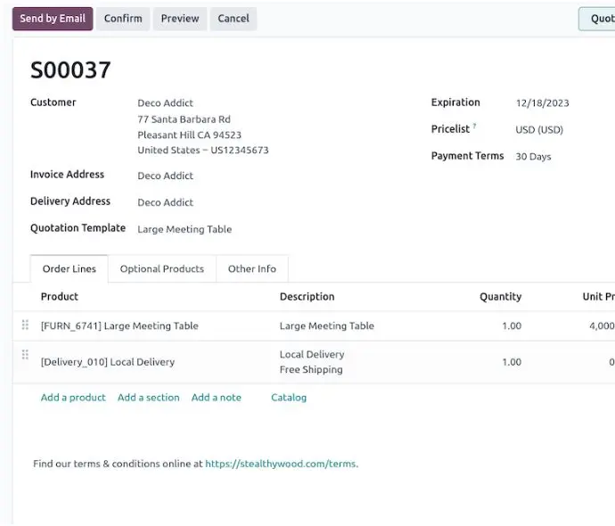Open the product Catalog link
The width and height of the screenshot is (615, 526).
pos(289,398)
